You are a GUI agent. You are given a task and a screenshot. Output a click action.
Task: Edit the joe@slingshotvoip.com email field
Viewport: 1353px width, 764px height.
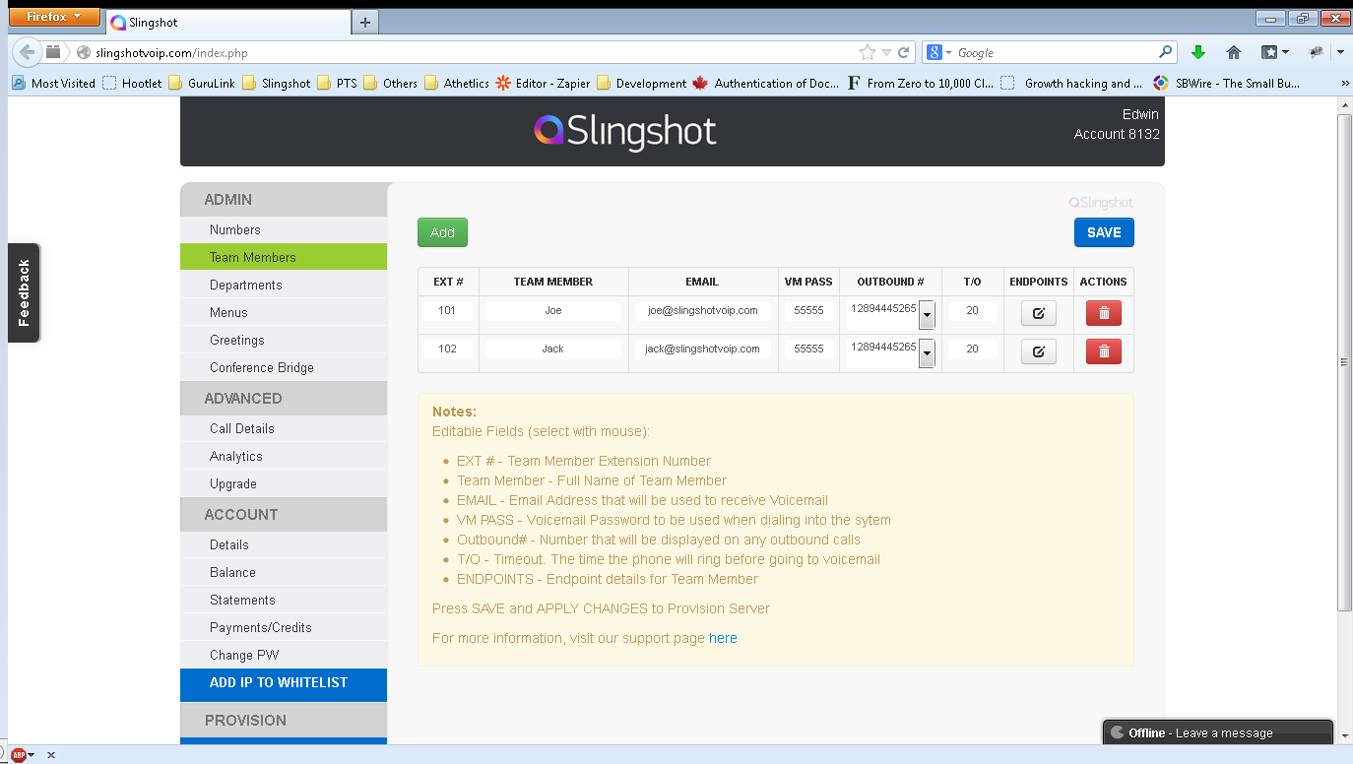point(703,310)
